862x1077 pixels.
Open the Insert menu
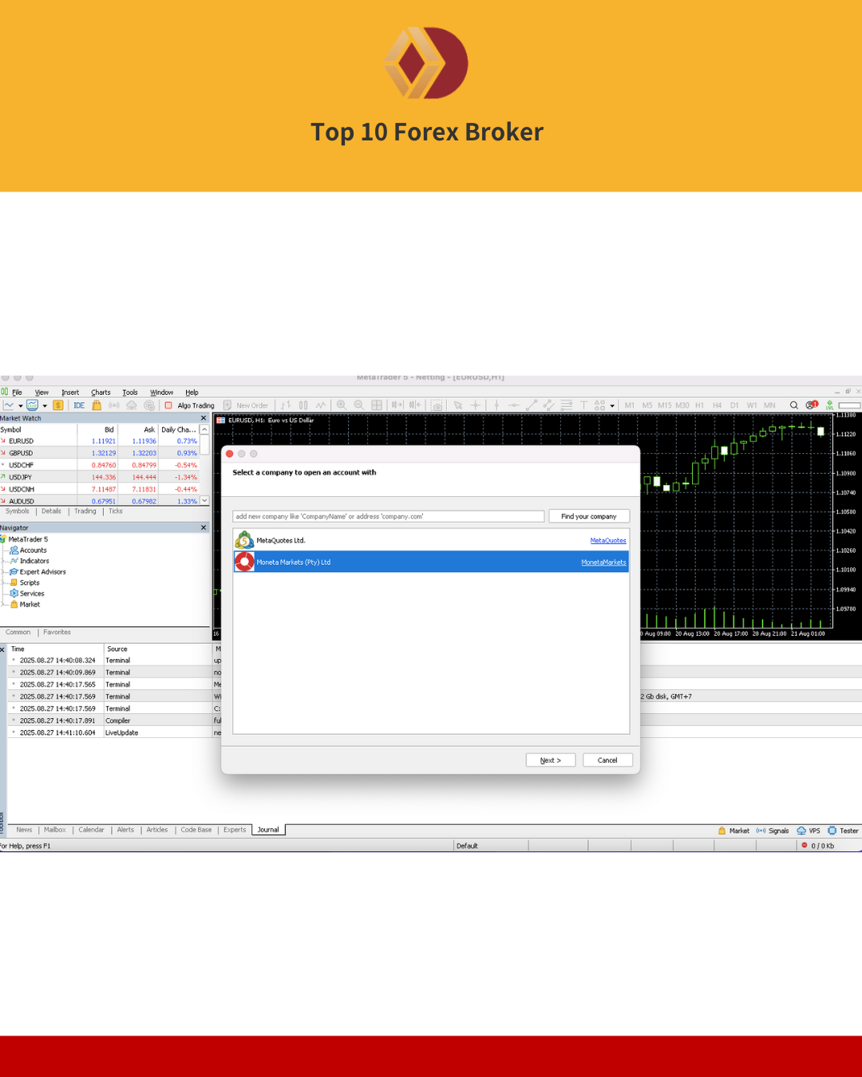[70, 393]
